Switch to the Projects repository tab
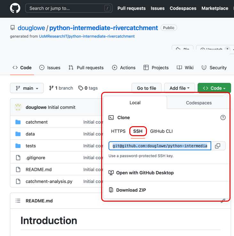The height and width of the screenshot is (236, 234). tap(156, 68)
